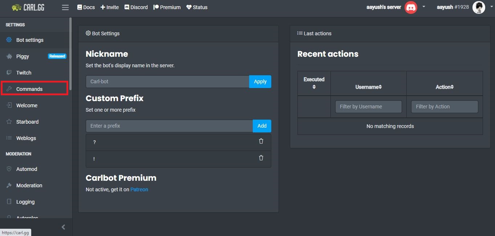Image resolution: width=495 pixels, height=236 pixels.
Task: Open Automod via the shield icon
Action: (x=9, y=169)
